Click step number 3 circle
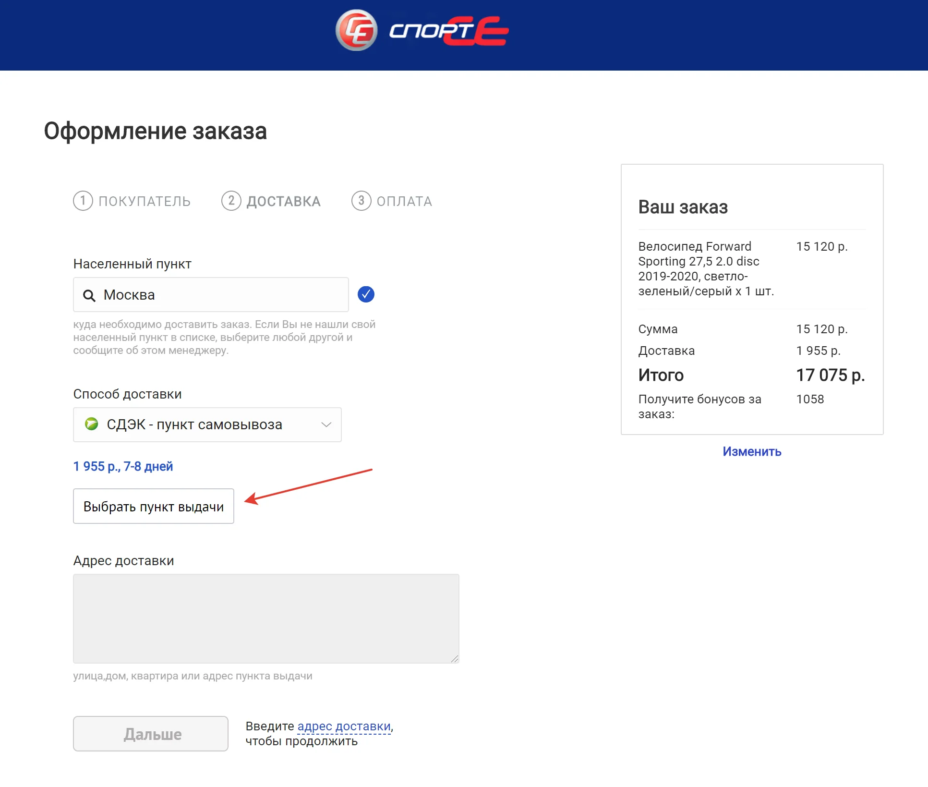Viewport: 928px width, 787px height. pyautogui.click(x=361, y=201)
